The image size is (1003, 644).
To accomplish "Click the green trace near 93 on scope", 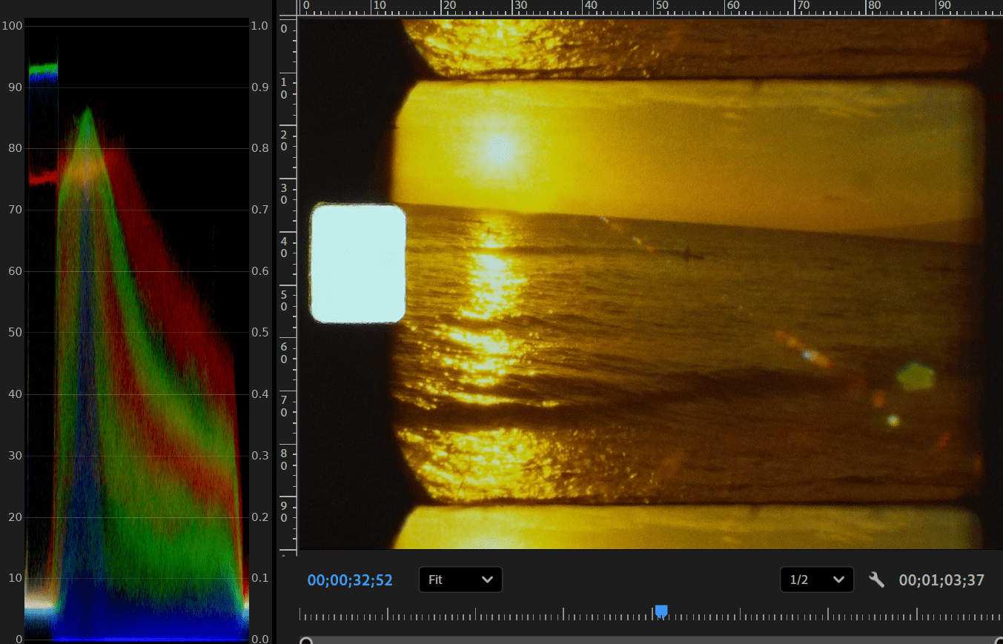I will coord(43,68).
